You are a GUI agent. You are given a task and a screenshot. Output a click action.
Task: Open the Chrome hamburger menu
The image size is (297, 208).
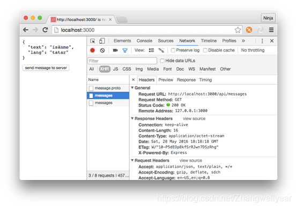pos(271,30)
